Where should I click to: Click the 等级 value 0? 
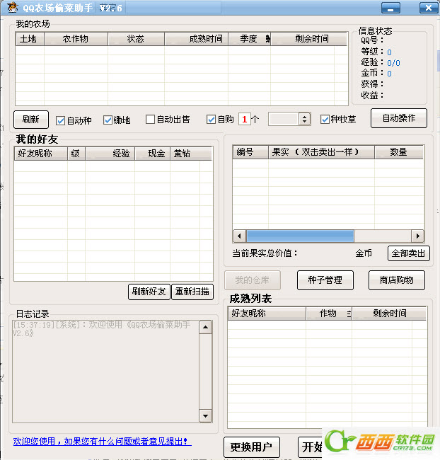[x=389, y=52]
